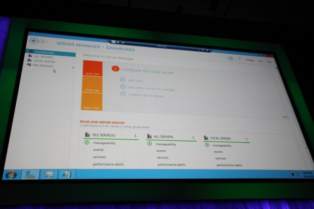Click the File Services sidebar icon
Image resolution: width=314 pixels, height=209 pixels.
[x=29, y=65]
